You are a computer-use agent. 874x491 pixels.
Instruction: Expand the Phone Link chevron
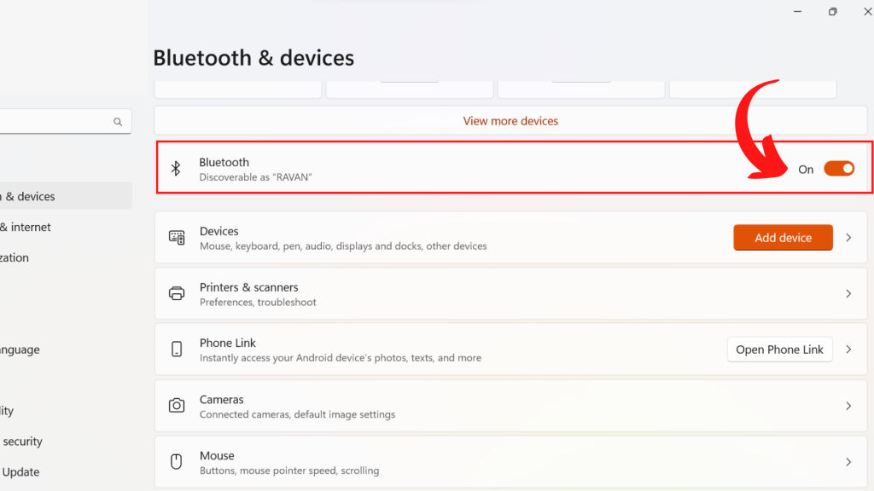(x=848, y=349)
